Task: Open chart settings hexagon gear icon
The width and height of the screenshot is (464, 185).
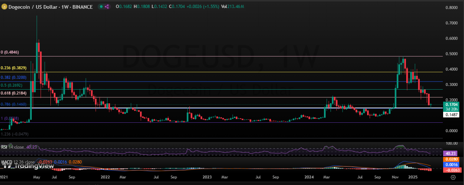Action: tap(453, 177)
